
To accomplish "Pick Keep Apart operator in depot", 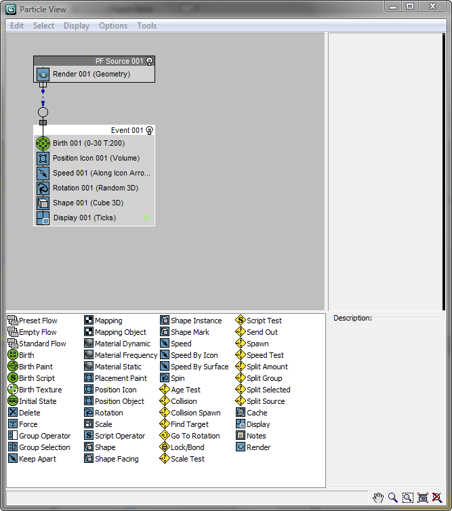I will pyautogui.click(x=32, y=459).
